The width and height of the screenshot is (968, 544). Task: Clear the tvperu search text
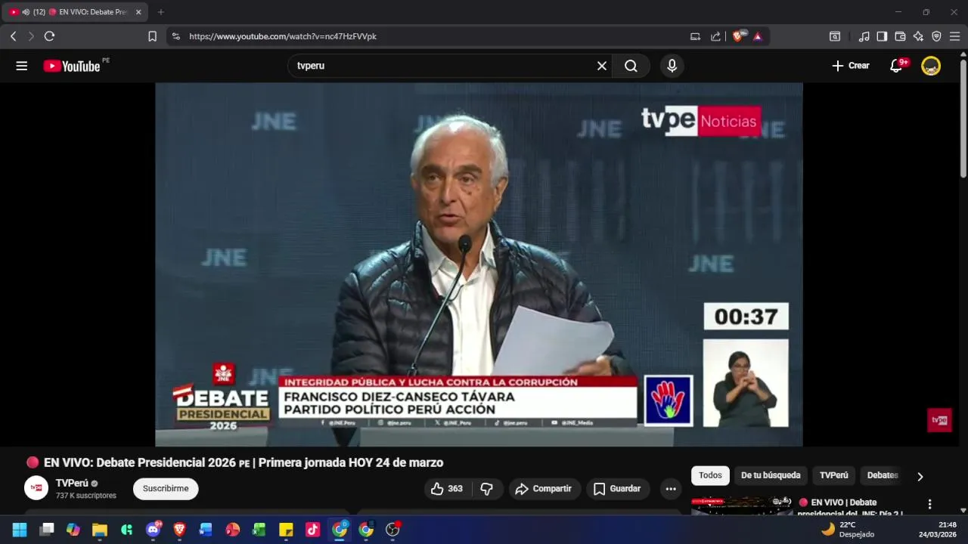(x=602, y=66)
